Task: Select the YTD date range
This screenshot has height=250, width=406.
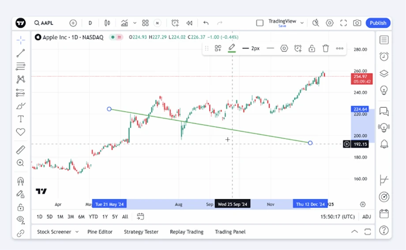Action: tap(93, 216)
